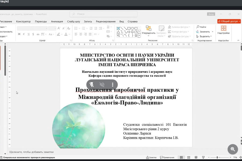Image resolution: width=242 pixels, height=161 pixels.
Task: Select normal view in status bar
Action: point(181,158)
